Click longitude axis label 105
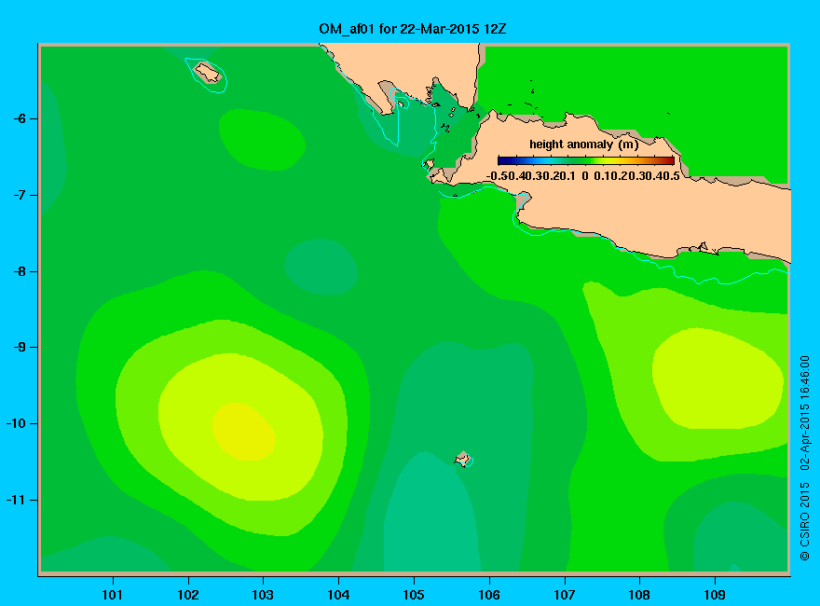 pyautogui.click(x=414, y=595)
